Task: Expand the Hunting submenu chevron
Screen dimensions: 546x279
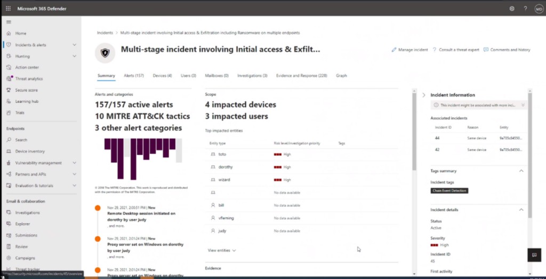Action: pos(74,56)
